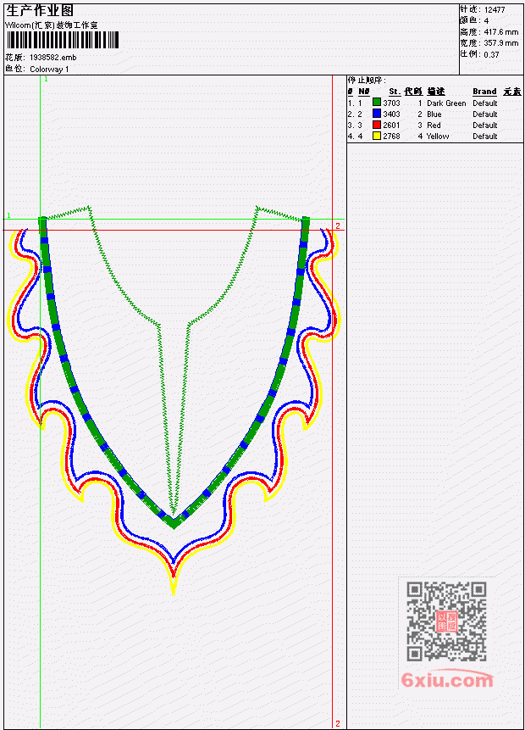Click Default brand in the Blue row

coord(485,114)
